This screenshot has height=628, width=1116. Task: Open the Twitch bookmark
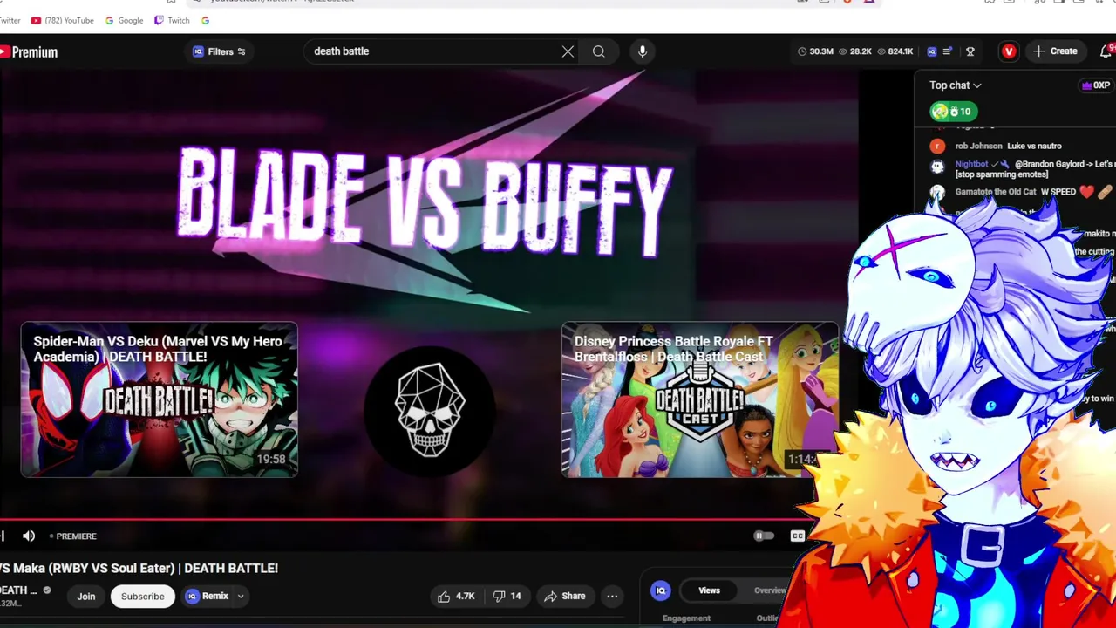coord(172,20)
